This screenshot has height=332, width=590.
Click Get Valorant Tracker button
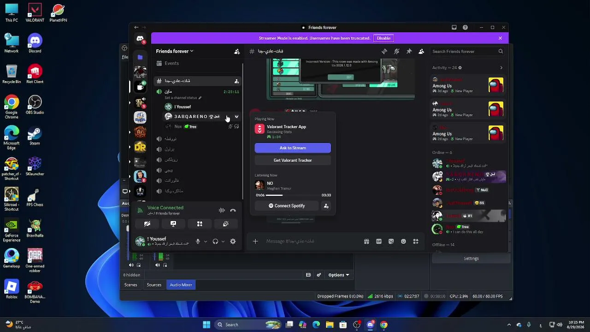[x=293, y=160]
